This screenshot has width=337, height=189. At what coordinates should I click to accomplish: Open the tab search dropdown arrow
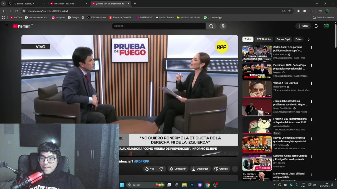(3, 4)
